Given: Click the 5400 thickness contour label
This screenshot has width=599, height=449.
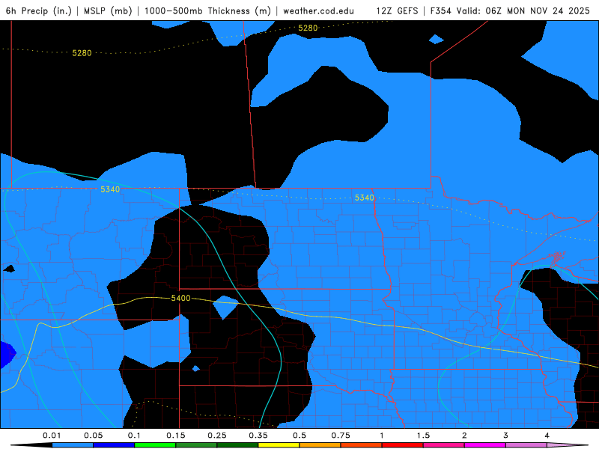Looking at the screenshot, I should click(180, 298).
